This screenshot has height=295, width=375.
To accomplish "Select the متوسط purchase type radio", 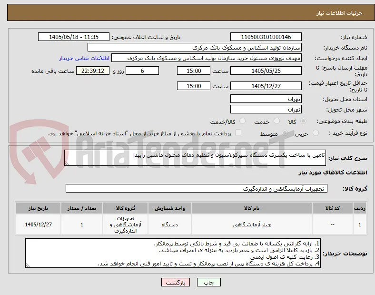I will point(285,132).
